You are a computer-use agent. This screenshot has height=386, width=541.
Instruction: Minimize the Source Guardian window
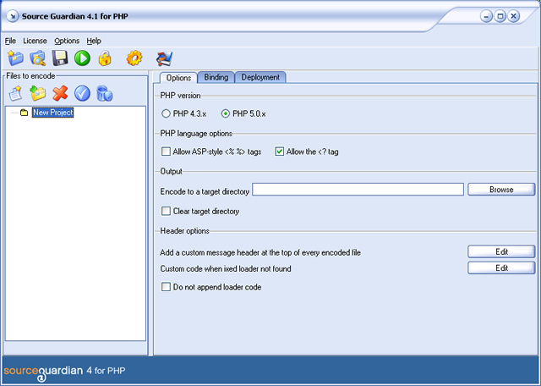click(x=486, y=16)
